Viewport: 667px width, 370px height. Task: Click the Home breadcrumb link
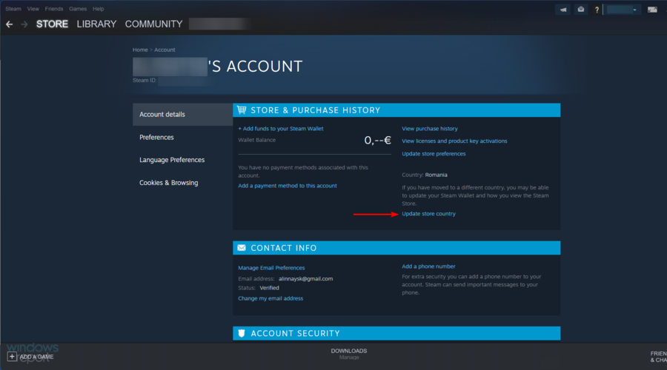tap(140, 50)
